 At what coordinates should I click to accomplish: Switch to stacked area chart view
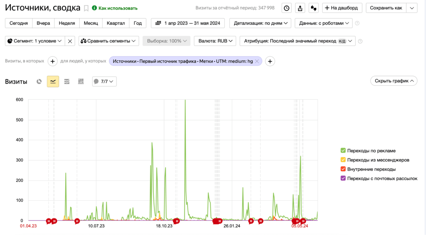[x=67, y=82]
